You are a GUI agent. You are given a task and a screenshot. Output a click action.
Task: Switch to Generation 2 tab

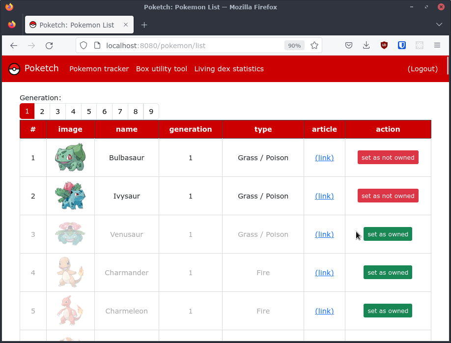click(x=42, y=112)
